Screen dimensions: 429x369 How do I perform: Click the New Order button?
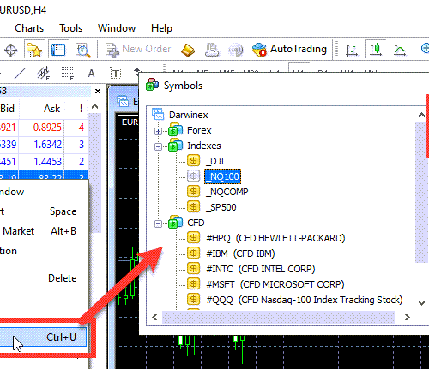[x=138, y=50]
